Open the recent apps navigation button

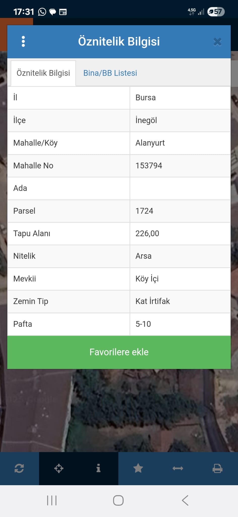pyautogui.click(x=52, y=500)
